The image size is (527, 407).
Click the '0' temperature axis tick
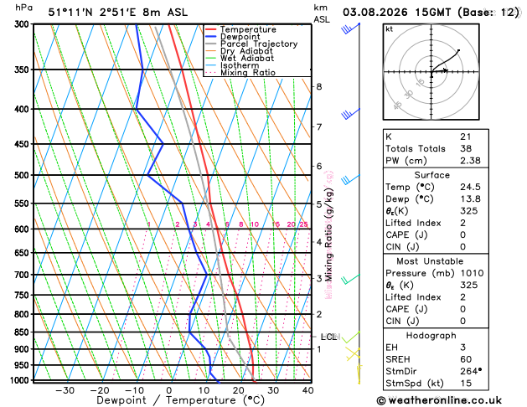[x=169, y=390]
